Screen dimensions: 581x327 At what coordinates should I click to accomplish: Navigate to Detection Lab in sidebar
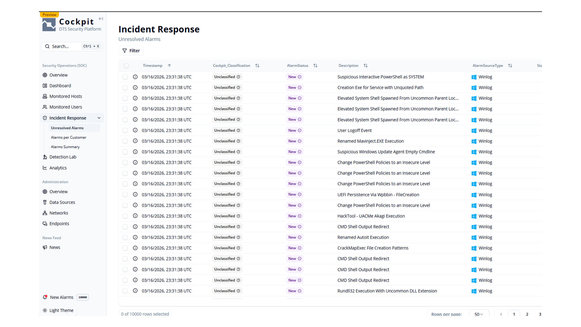[63, 157]
